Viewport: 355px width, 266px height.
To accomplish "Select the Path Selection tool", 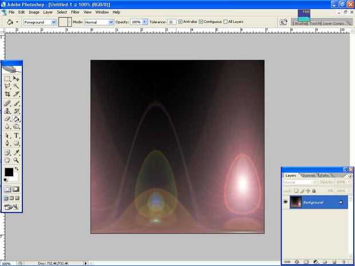I will point(7,136).
